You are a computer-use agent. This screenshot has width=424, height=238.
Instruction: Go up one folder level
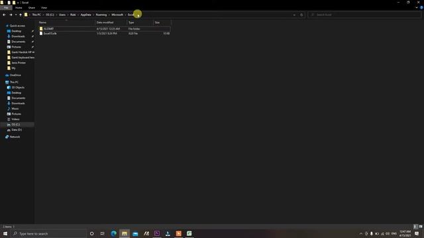21,15
